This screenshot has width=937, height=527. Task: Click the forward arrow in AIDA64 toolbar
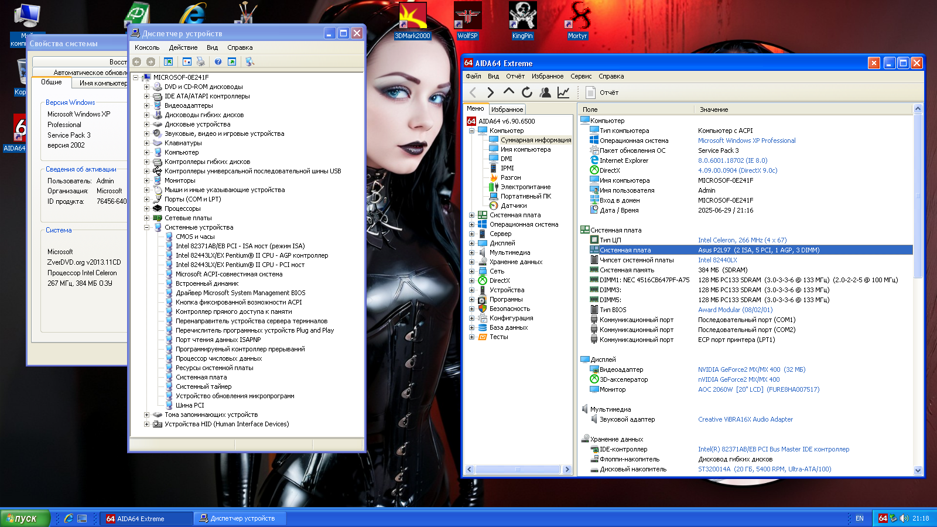[491, 92]
